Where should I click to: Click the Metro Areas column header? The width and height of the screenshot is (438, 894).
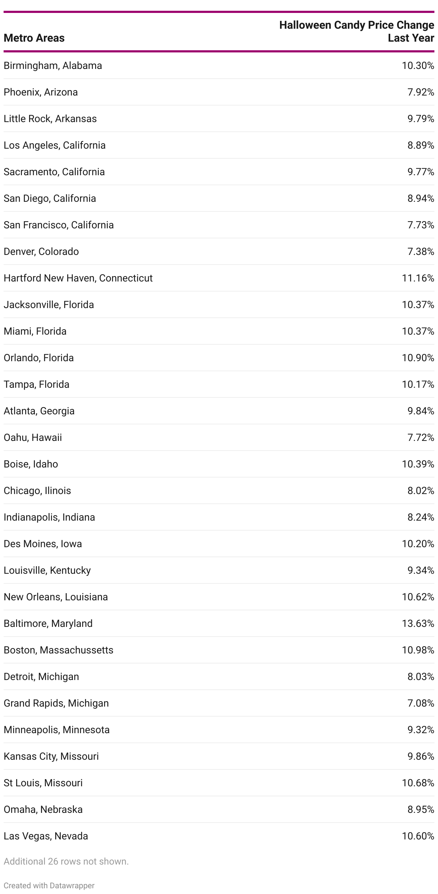click(x=34, y=38)
